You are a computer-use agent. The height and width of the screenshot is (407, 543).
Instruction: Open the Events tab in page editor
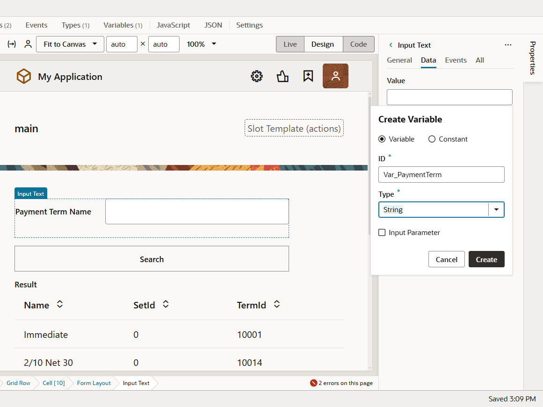pos(36,25)
